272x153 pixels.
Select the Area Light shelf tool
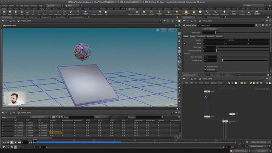point(151,12)
